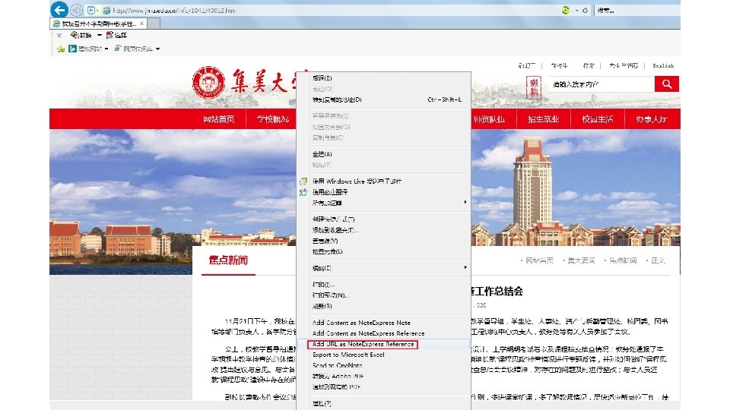Click the third breadcrumb link (focus news)
The height and width of the screenshot is (410, 730).
[x=623, y=260]
